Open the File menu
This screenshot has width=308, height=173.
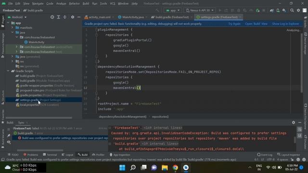(11, 3)
